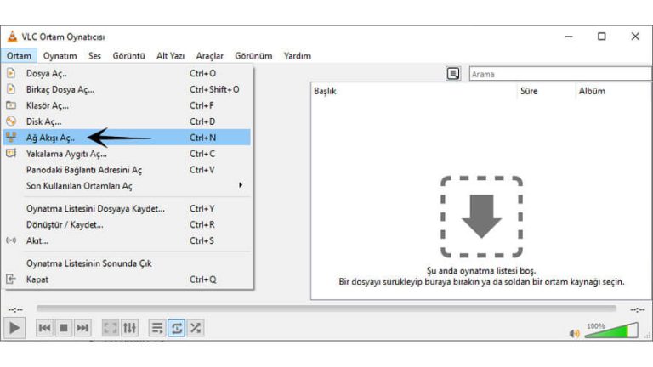653x367 pixels.
Task: Open the Oynatım menu
Action: [x=60, y=56]
